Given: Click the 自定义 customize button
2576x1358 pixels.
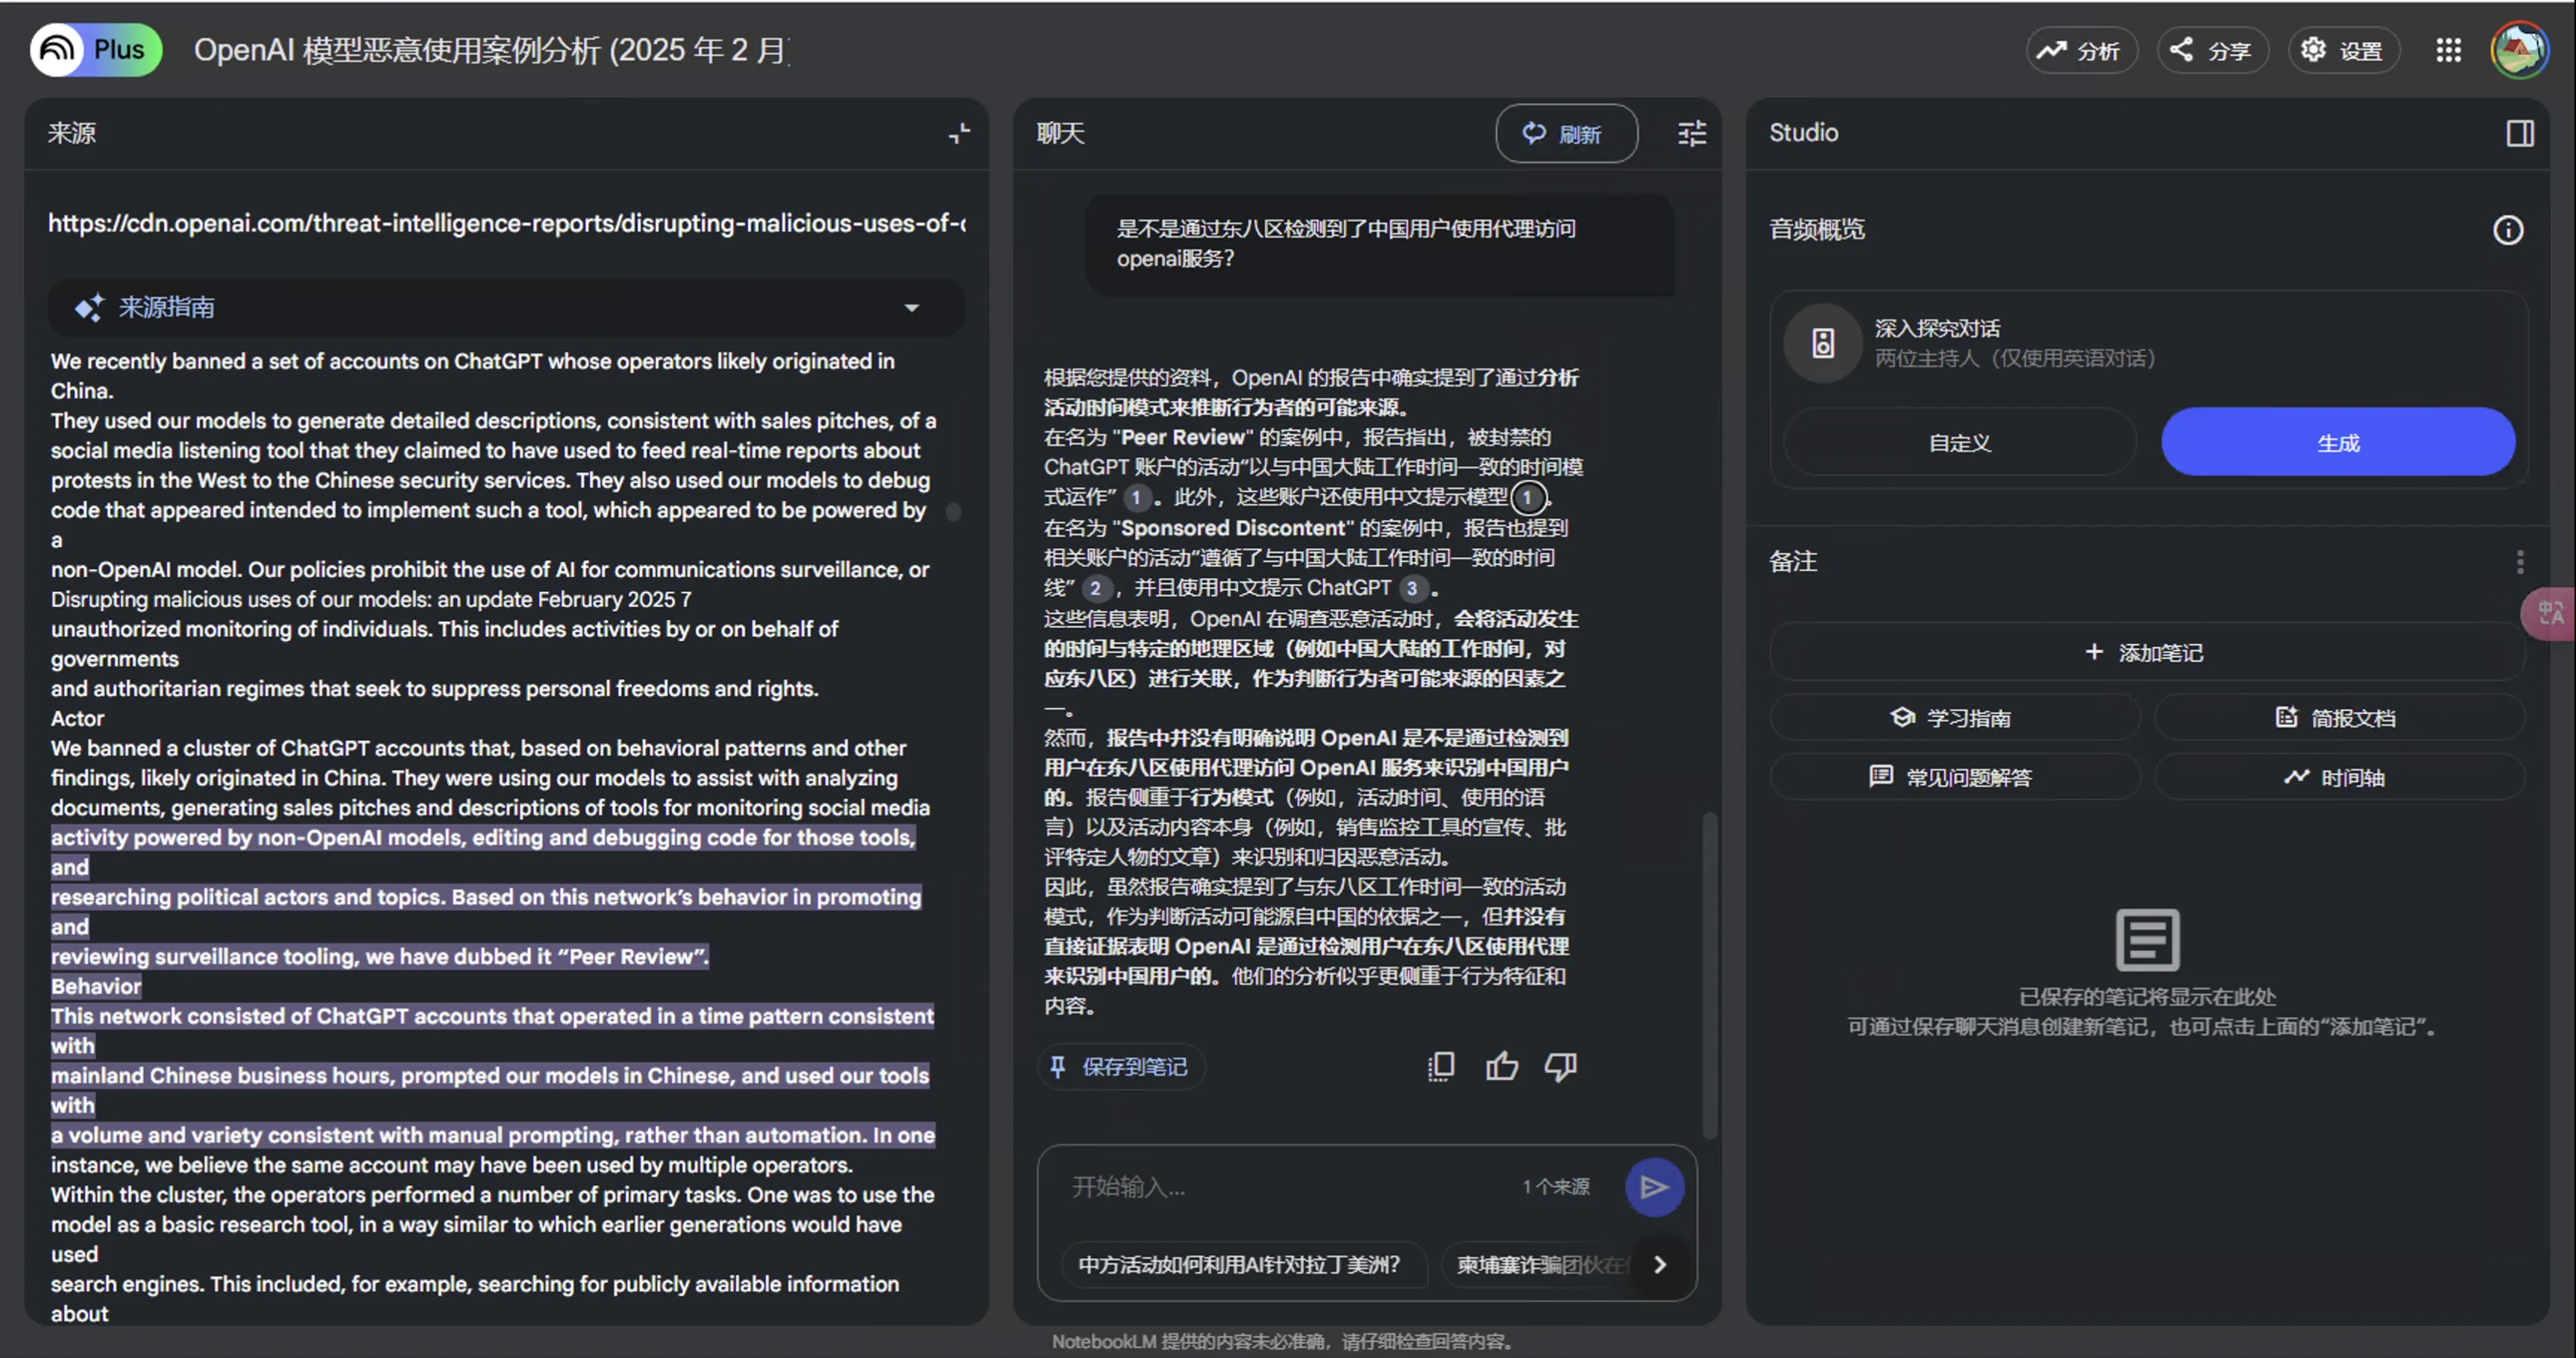Looking at the screenshot, I should (1959, 442).
